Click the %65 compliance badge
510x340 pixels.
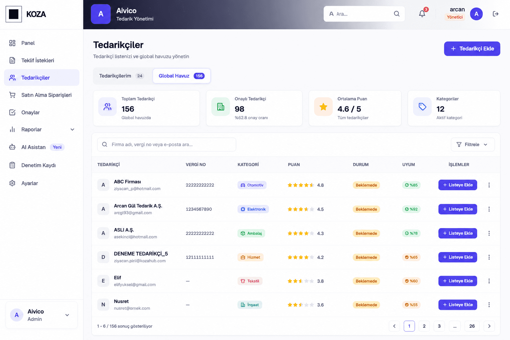tap(411, 257)
